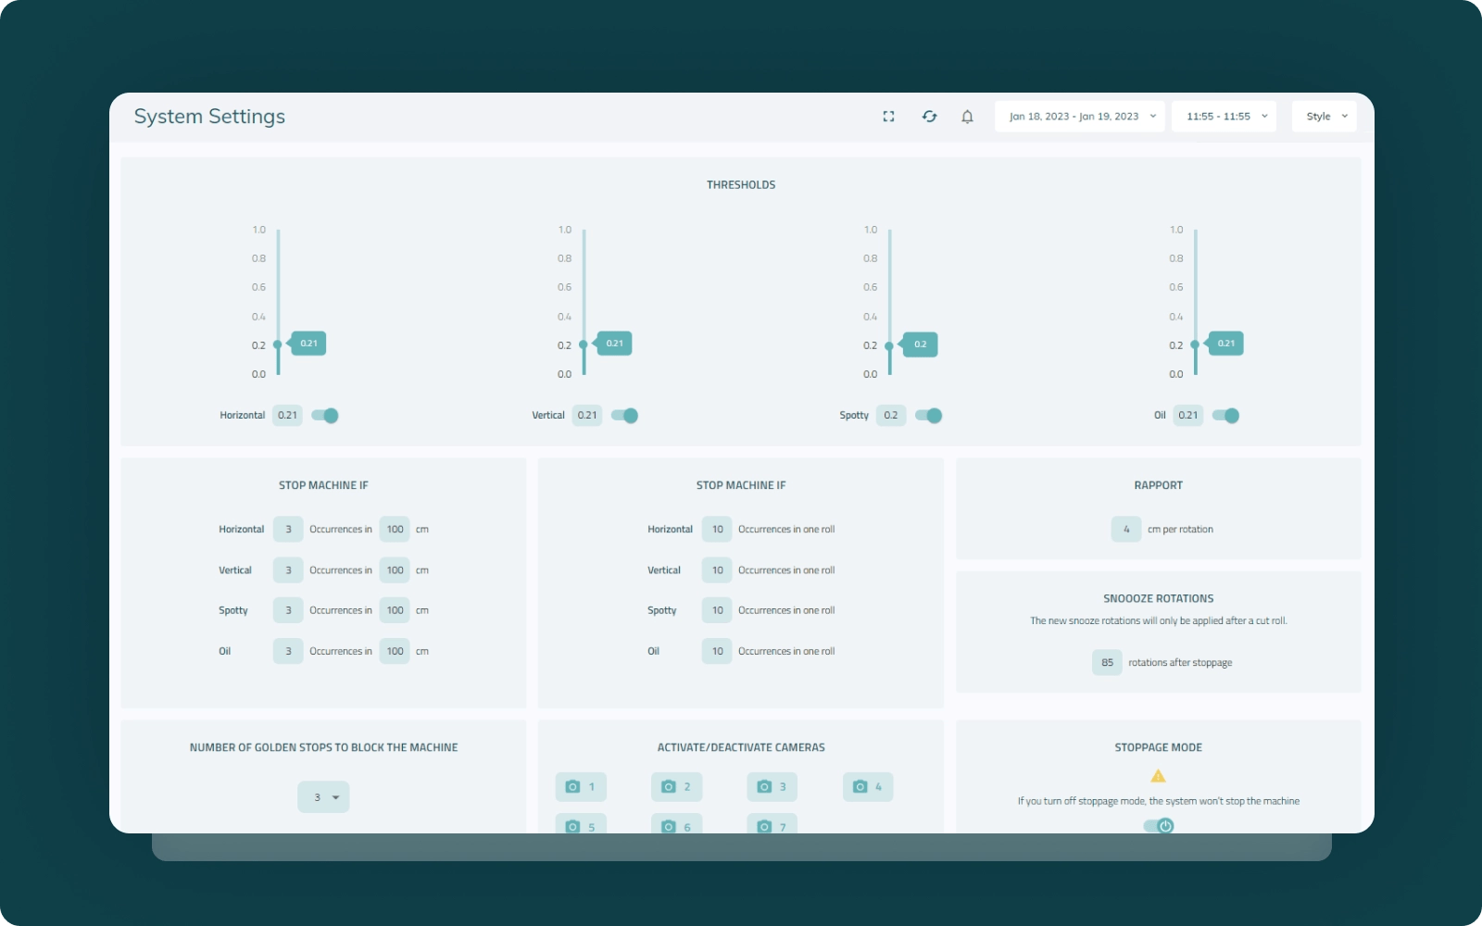
Task: Toggle camera 7 button
Action: click(772, 824)
